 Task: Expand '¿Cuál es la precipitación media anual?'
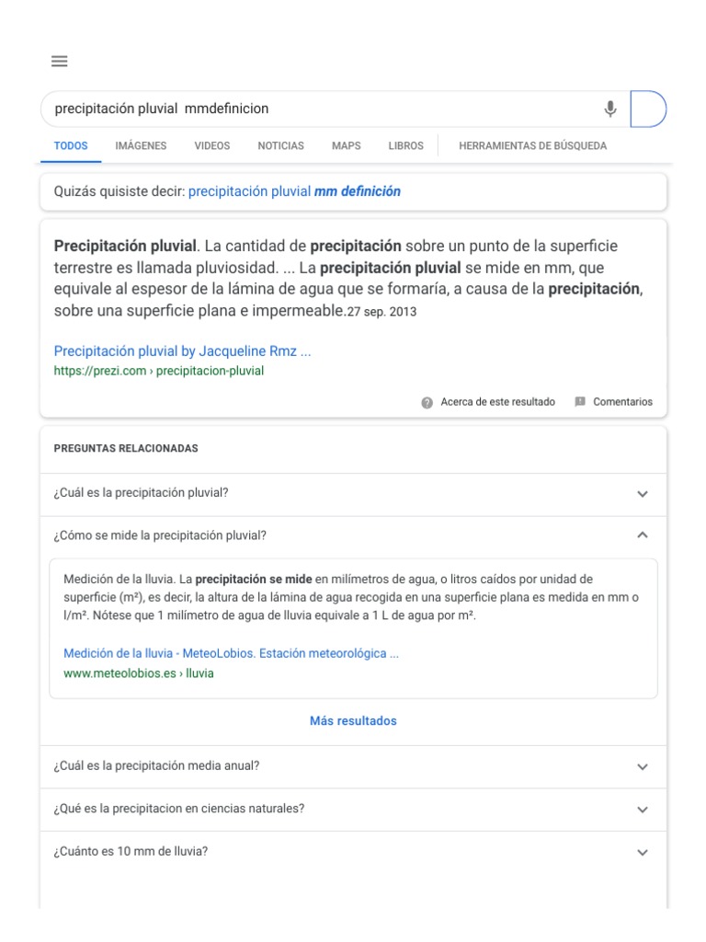642,766
